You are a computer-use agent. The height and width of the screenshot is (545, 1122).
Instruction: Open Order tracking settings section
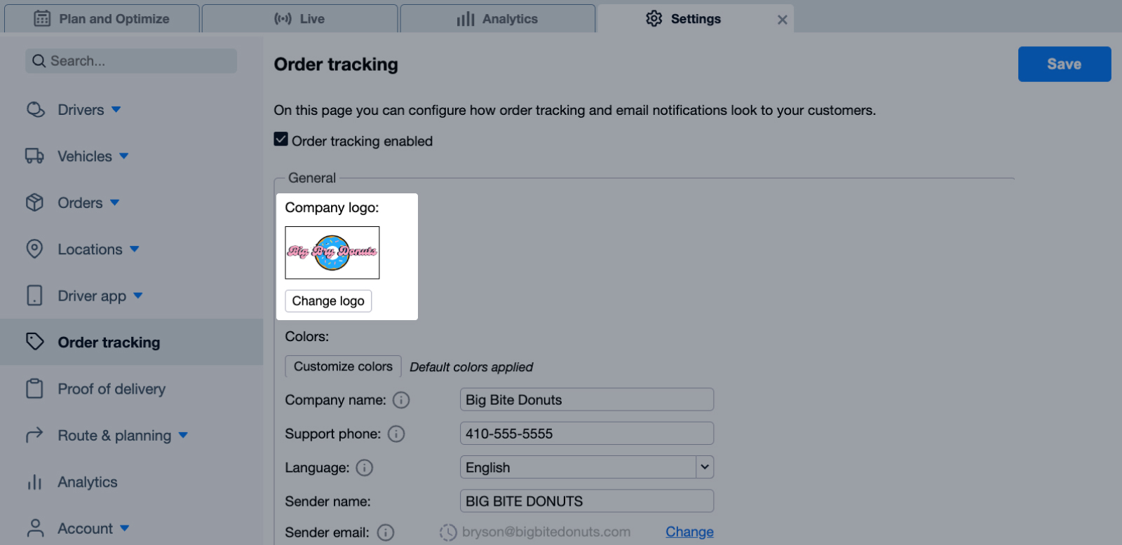(132, 342)
